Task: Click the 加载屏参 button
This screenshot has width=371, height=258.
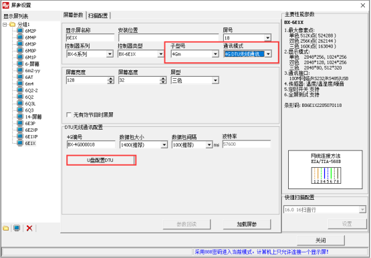Action: [x=247, y=224]
